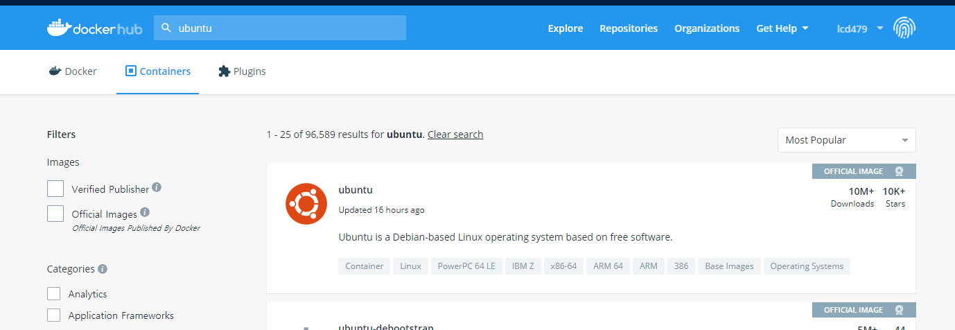
Task: Enable the Verified Publisher filter checkbox
Action: pos(55,189)
